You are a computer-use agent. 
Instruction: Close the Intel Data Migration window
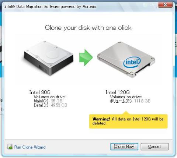(165, 5)
